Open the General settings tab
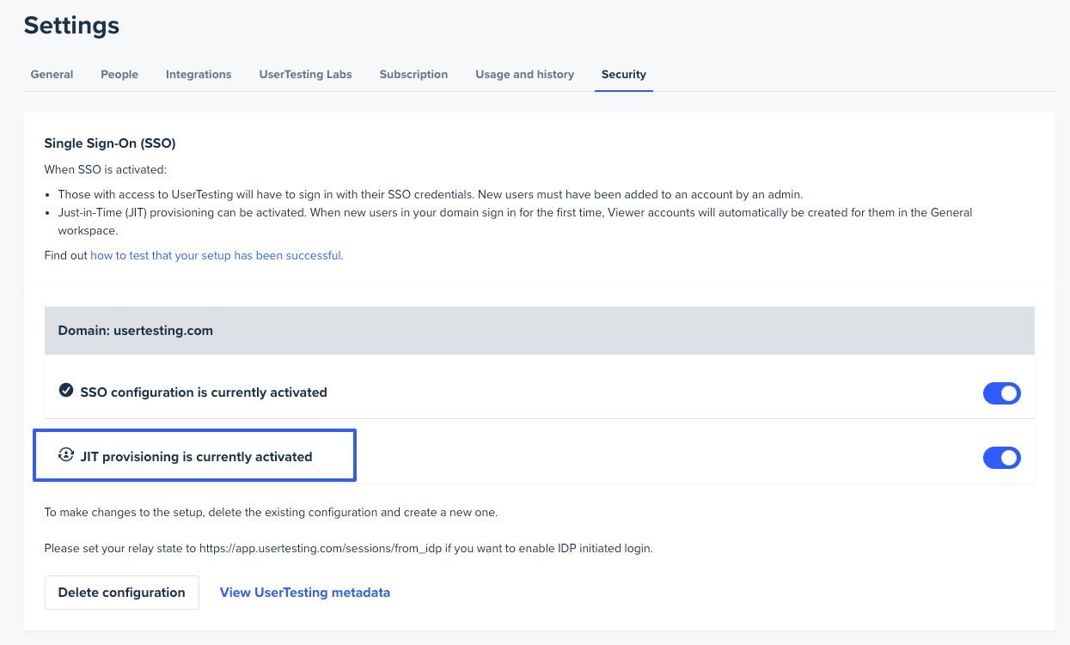The height and width of the screenshot is (645, 1070). coord(52,75)
